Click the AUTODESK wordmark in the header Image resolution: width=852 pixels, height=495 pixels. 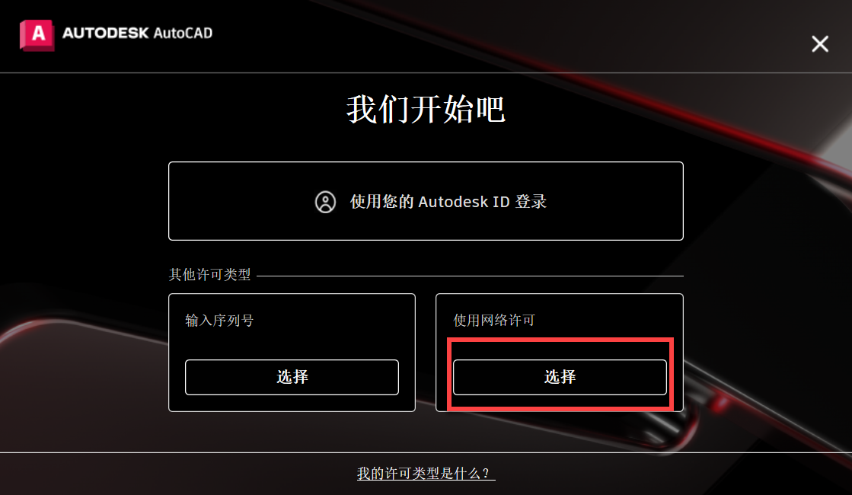coord(105,34)
